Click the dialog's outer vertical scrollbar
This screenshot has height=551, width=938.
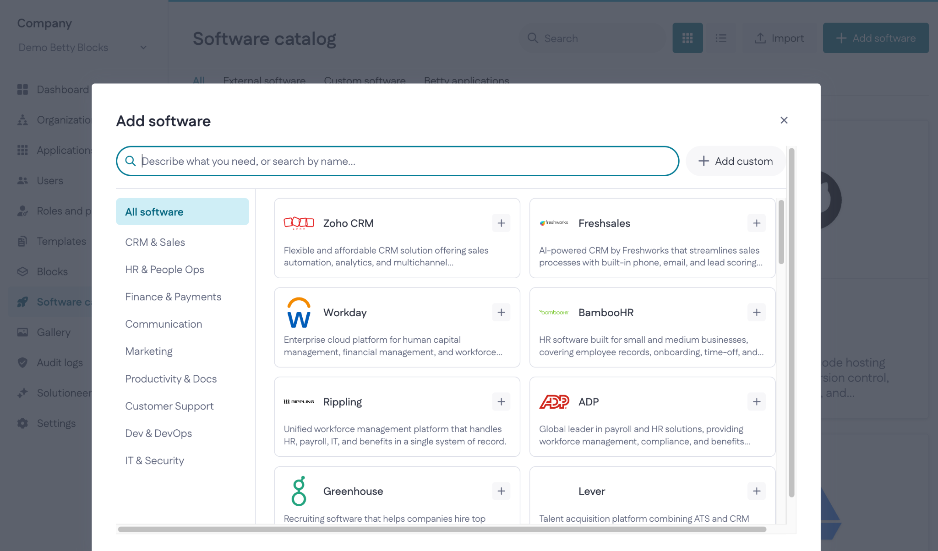791,323
